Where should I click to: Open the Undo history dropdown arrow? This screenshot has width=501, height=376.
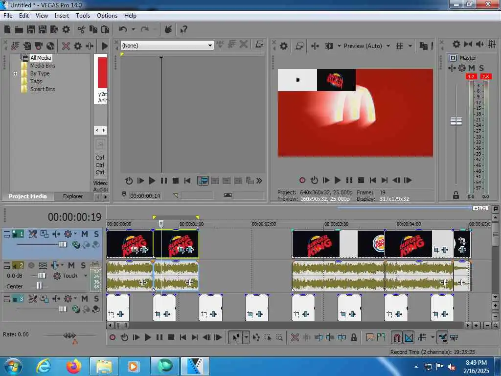coord(133,29)
